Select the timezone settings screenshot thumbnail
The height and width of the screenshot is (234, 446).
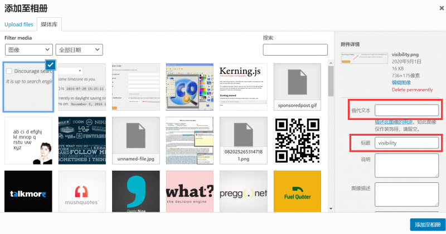point(82,87)
